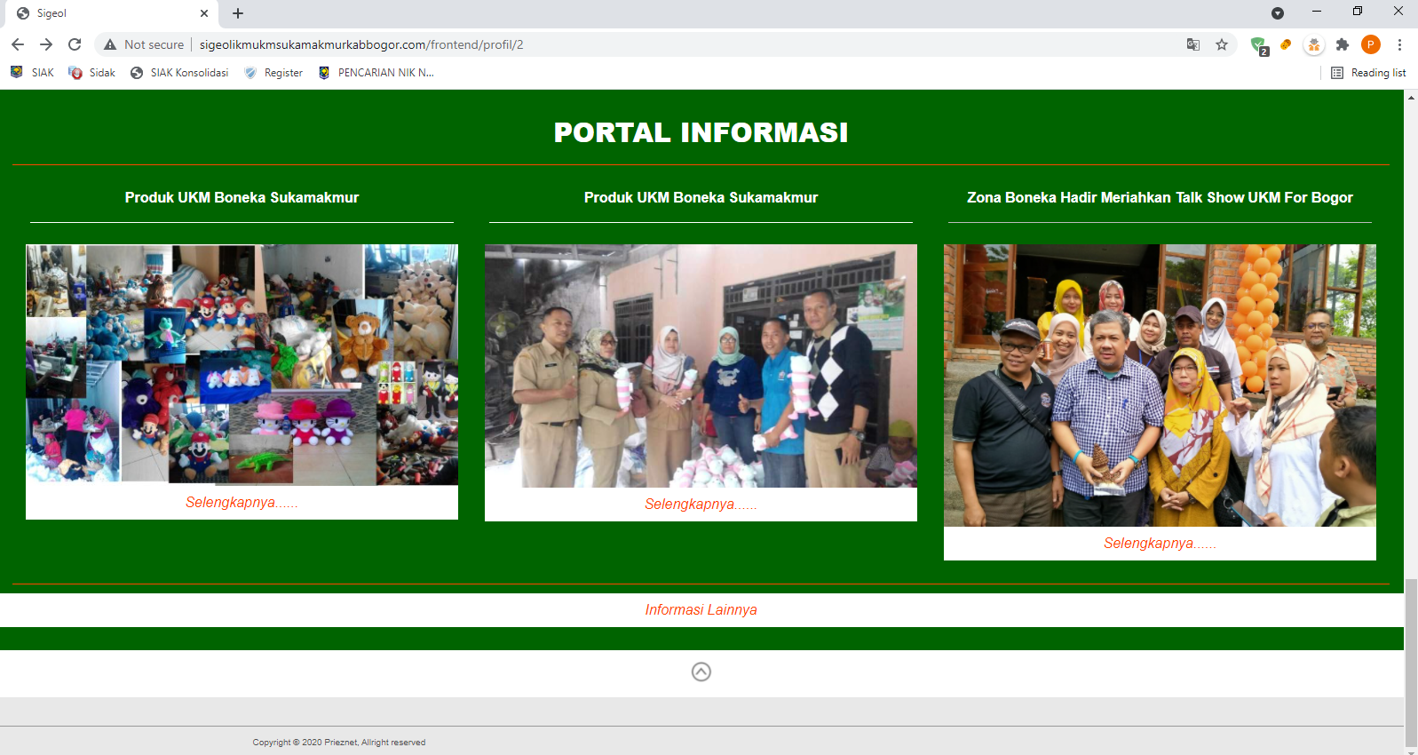The width and height of the screenshot is (1418, 755).
Task: Open the Extensions puzzle icon
Action: pyautogui.click(x=1343, y=44)
